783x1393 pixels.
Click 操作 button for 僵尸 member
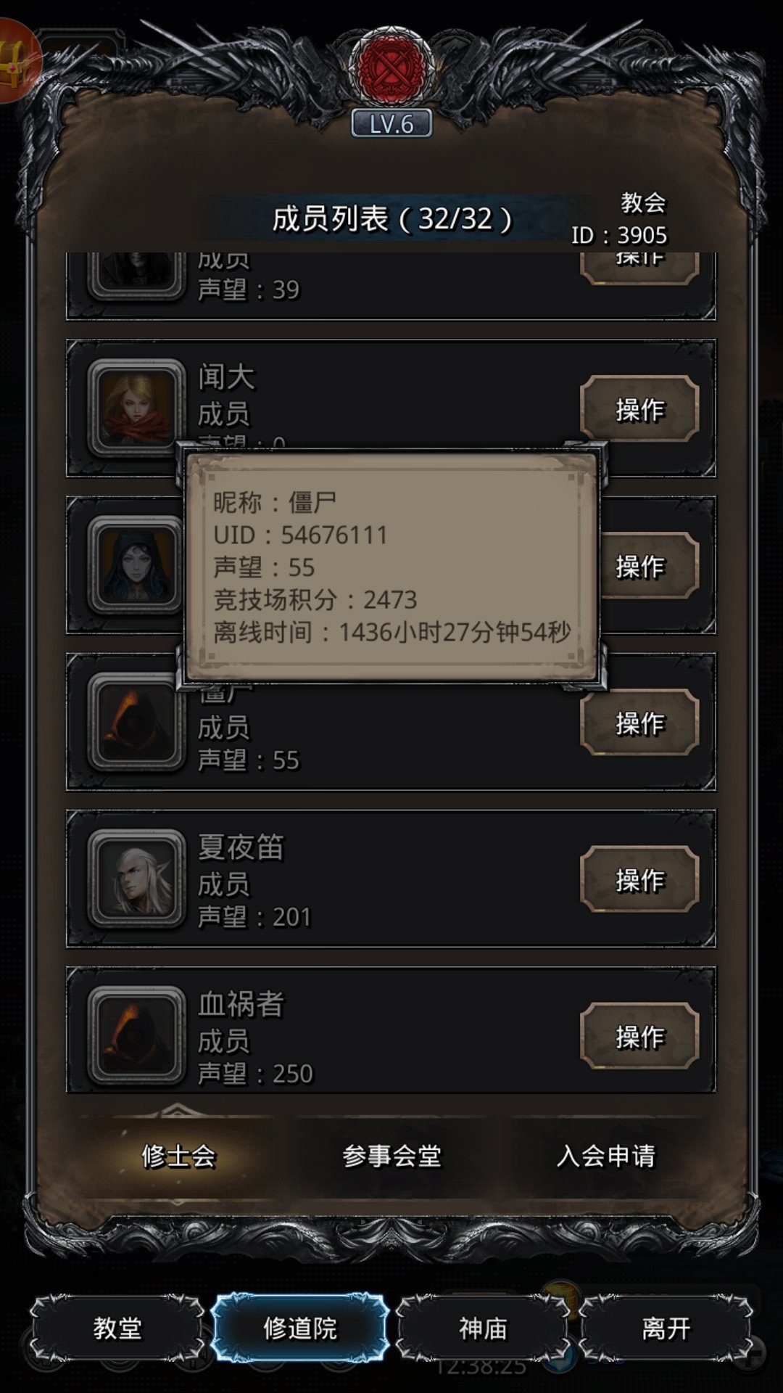pyautogui.click(x=639, y=723)
